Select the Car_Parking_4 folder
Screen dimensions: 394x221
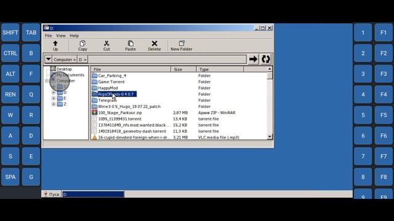pos(112,76)
